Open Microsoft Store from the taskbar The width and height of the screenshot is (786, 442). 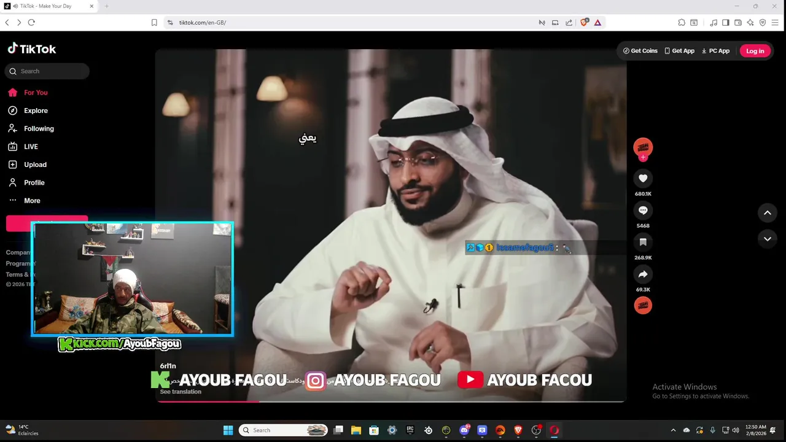click(x=374, y=430)
